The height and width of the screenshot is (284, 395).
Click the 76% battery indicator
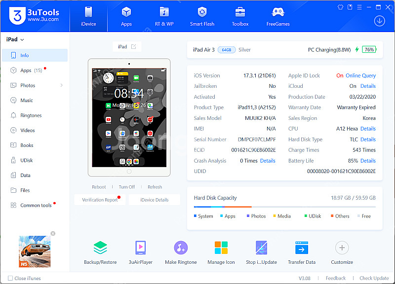369,50
